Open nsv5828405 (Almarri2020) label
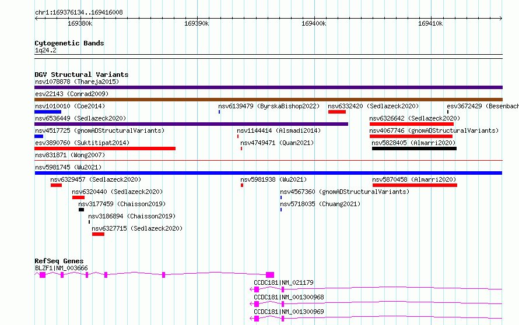This screenshot has height=325, width=519. (413, 143)
